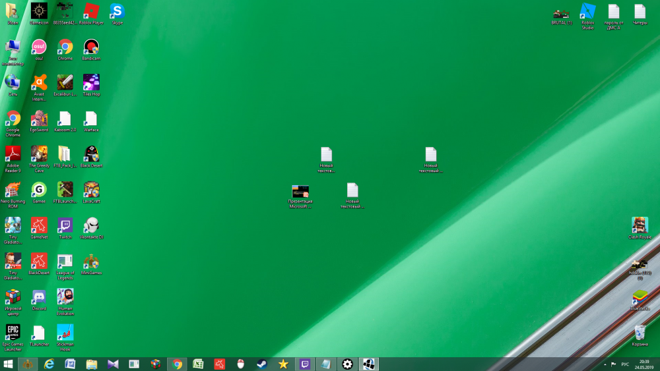The height and width of the screenshot is (371, 660).
Task: Click the Adobe Reader 9 icon
Action: 13,154
